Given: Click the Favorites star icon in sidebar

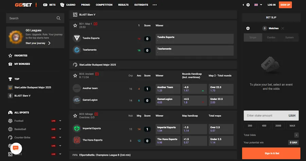Looking at the screenshot, I should 10,55.
